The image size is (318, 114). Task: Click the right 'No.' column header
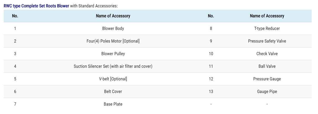[x=211, y=16]
